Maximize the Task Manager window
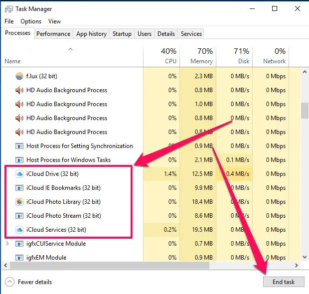 pyautogui.click(x=275, y=8)
